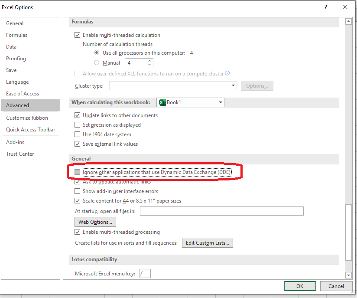Toggle Save external link values

(x=78, y=144)
